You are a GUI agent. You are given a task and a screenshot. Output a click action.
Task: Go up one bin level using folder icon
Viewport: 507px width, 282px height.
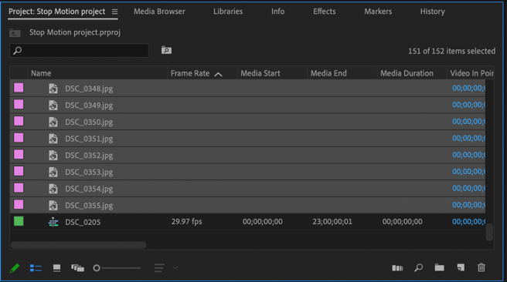tap(15, 33)
